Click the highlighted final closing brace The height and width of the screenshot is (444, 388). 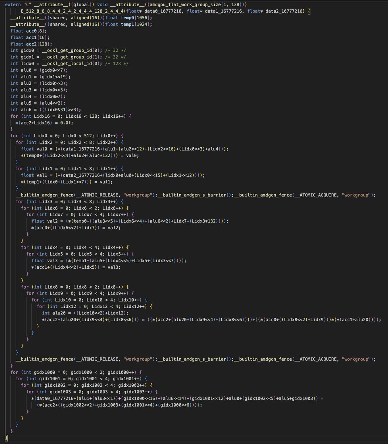click(6, 438)
